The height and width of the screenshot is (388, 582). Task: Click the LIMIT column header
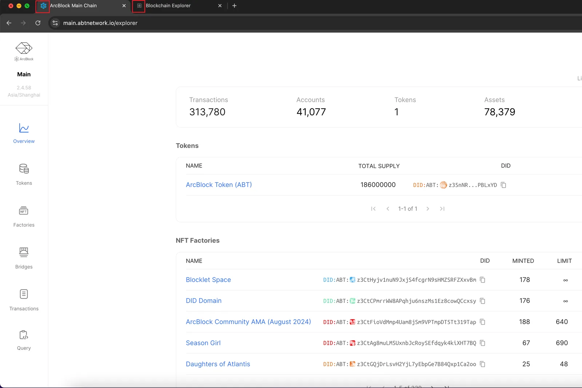pyautogui.click(x=565, y=261)
